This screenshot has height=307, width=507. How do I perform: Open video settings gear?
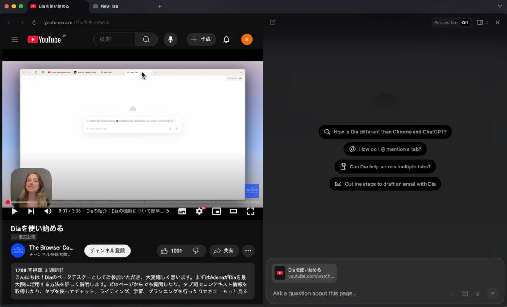pyautogui.click(x=199, y=211)
